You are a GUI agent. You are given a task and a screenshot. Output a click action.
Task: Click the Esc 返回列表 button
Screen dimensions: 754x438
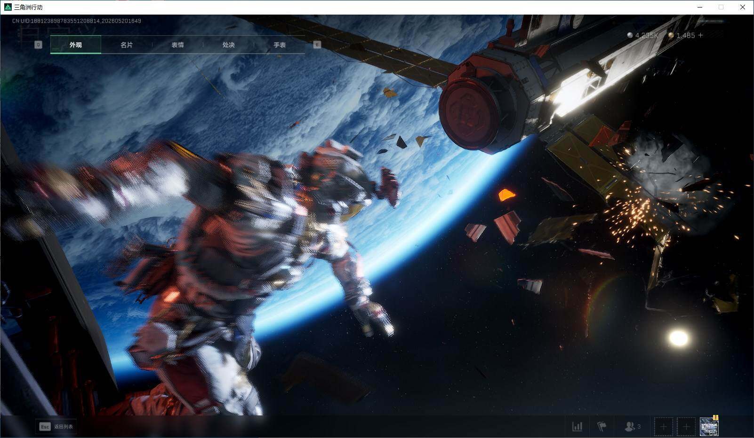[56, 427]
